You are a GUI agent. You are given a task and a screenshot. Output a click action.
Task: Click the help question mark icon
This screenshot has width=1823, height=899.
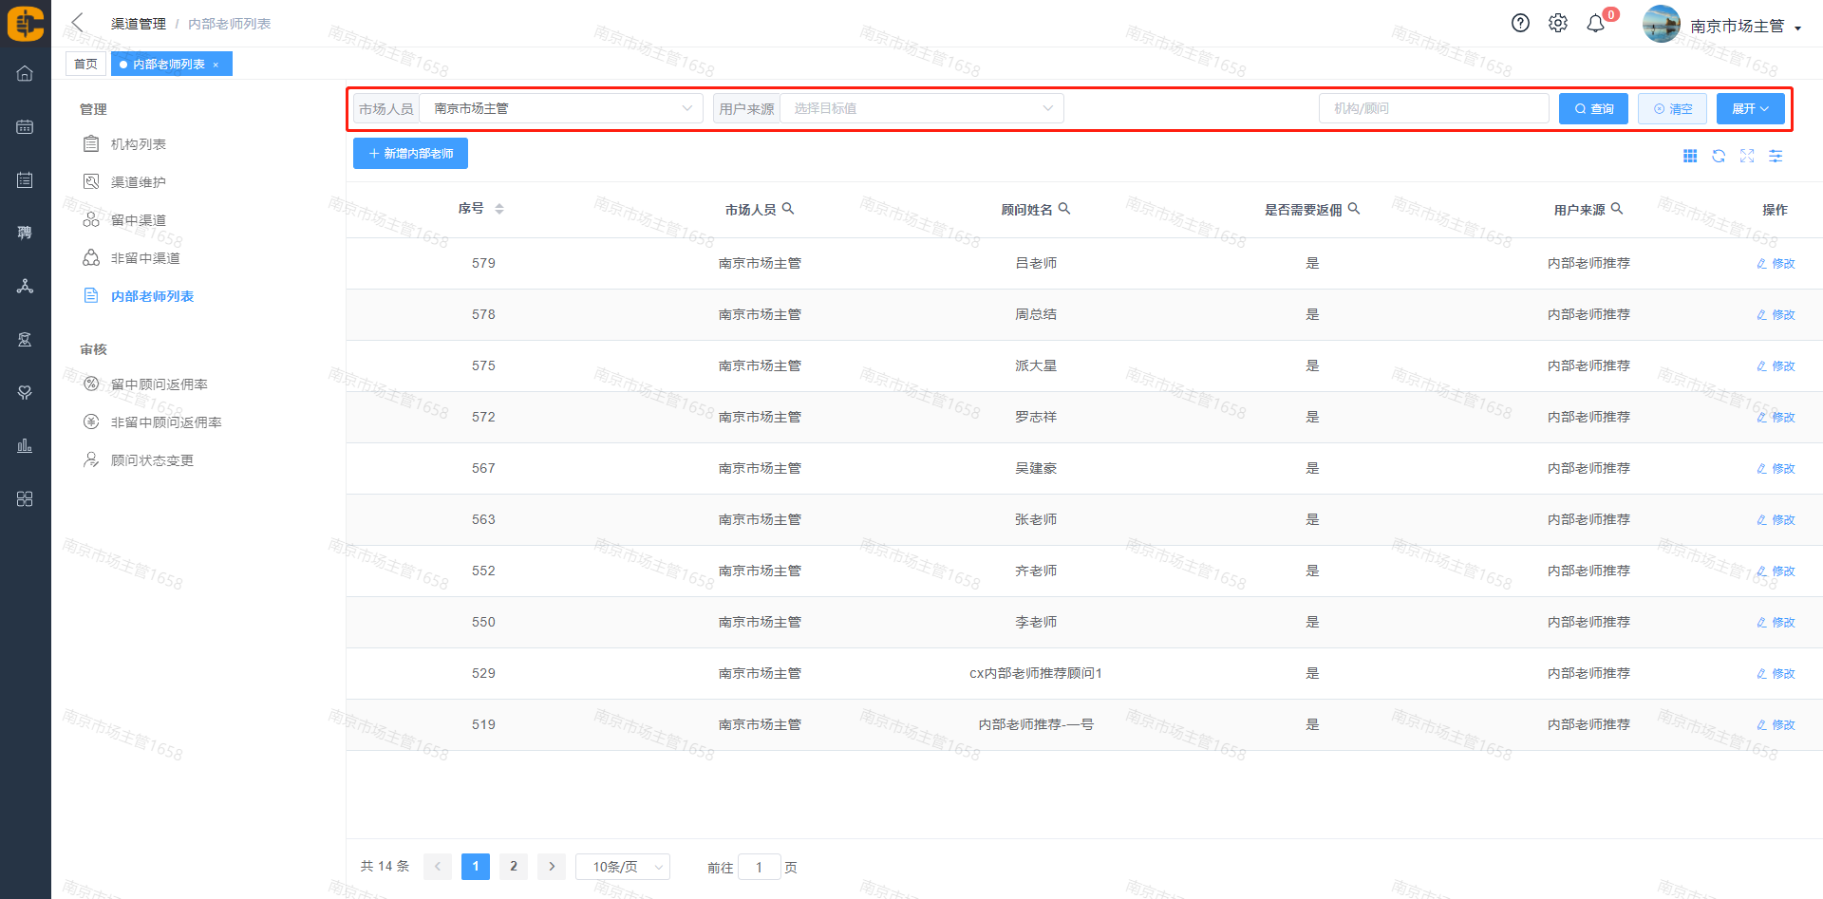(1520, 24)
